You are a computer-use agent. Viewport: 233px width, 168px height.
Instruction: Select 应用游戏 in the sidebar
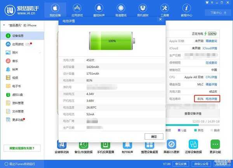[22, 44]
